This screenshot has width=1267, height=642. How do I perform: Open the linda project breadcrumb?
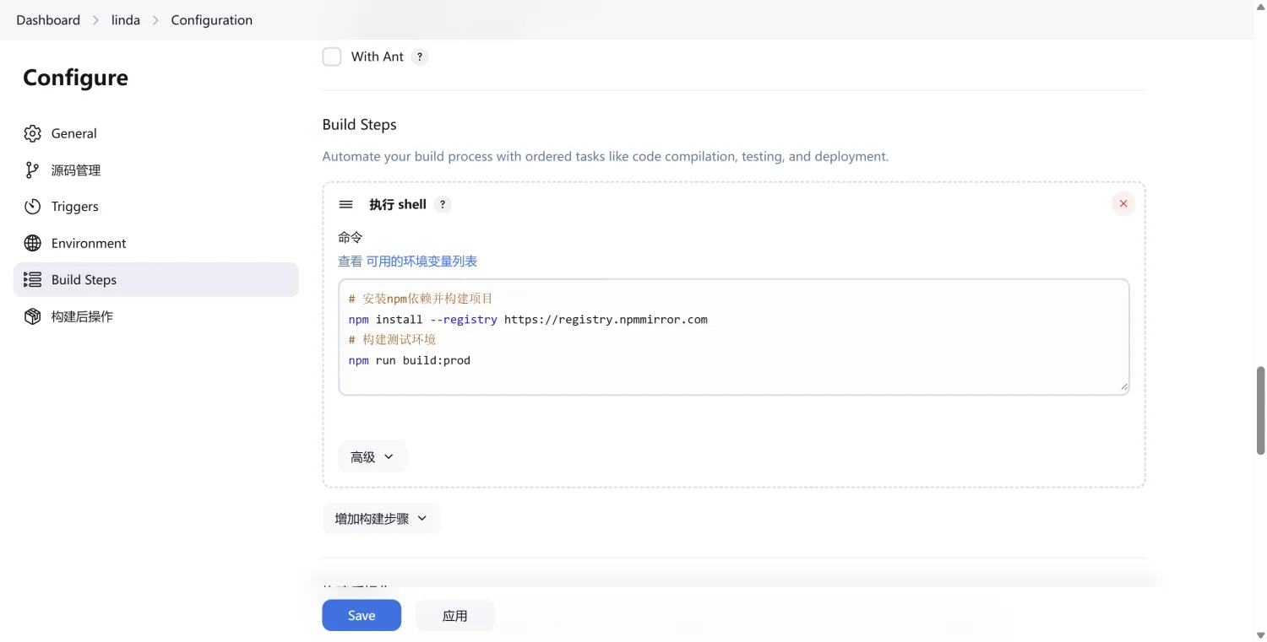125,19
